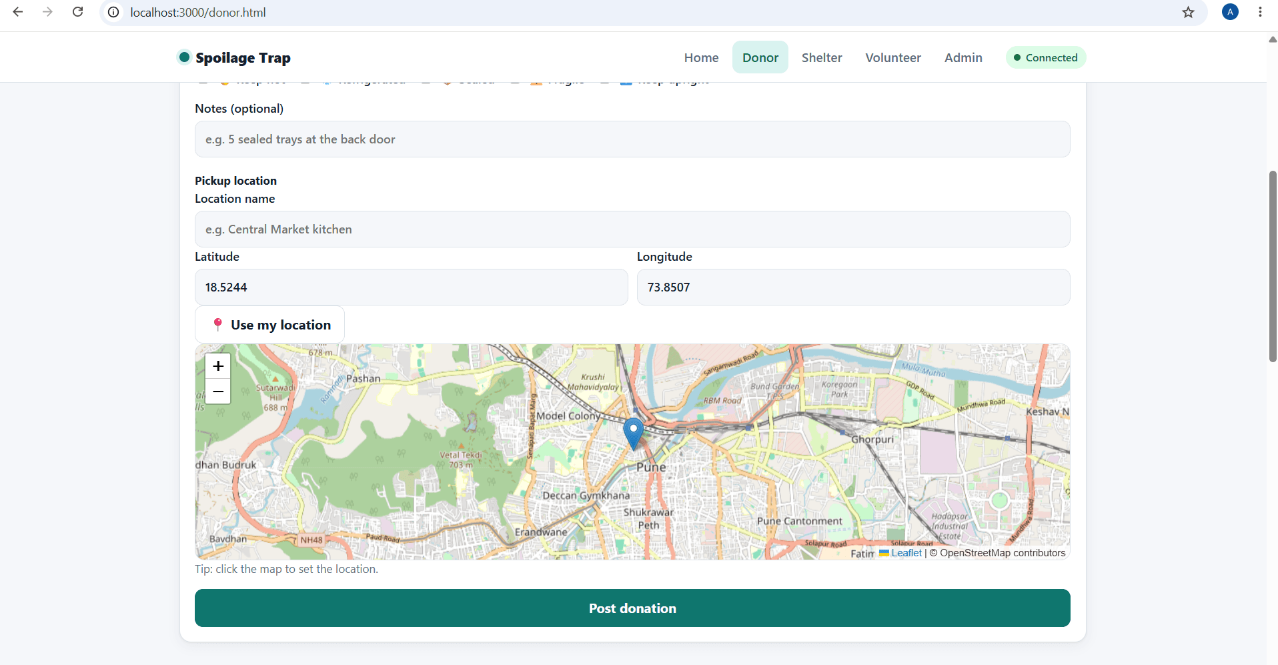Switch to the Shelter page

click(x=822, y=57)
